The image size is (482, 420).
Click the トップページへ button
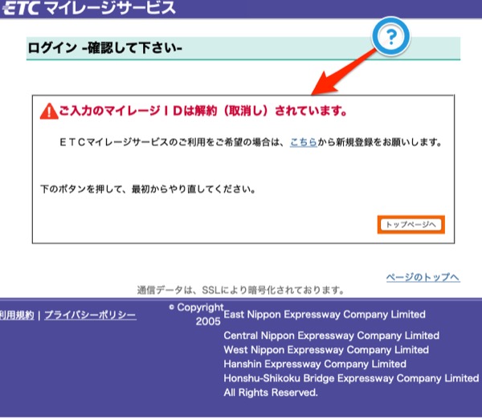click(x=411, y=225)
